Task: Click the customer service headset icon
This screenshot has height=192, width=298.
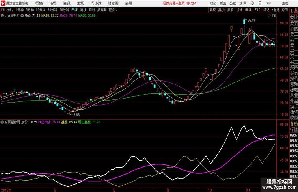Action: coord(252,3)
